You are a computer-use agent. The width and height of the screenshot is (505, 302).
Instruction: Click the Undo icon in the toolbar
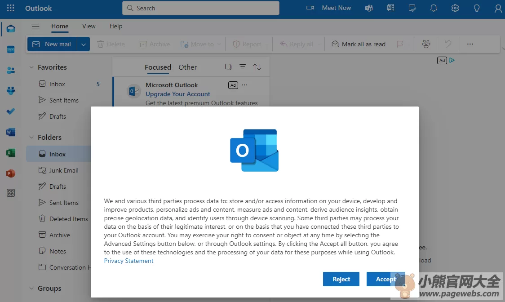(x=448, y=44)
